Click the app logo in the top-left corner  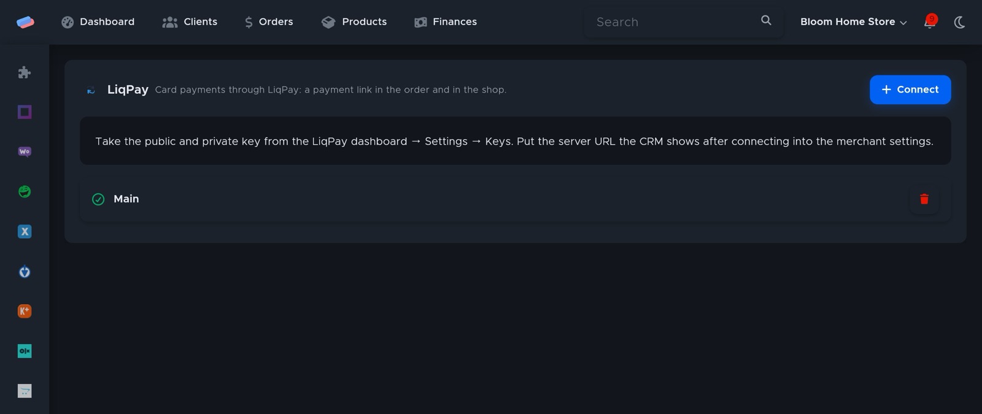tap(25, 22)
